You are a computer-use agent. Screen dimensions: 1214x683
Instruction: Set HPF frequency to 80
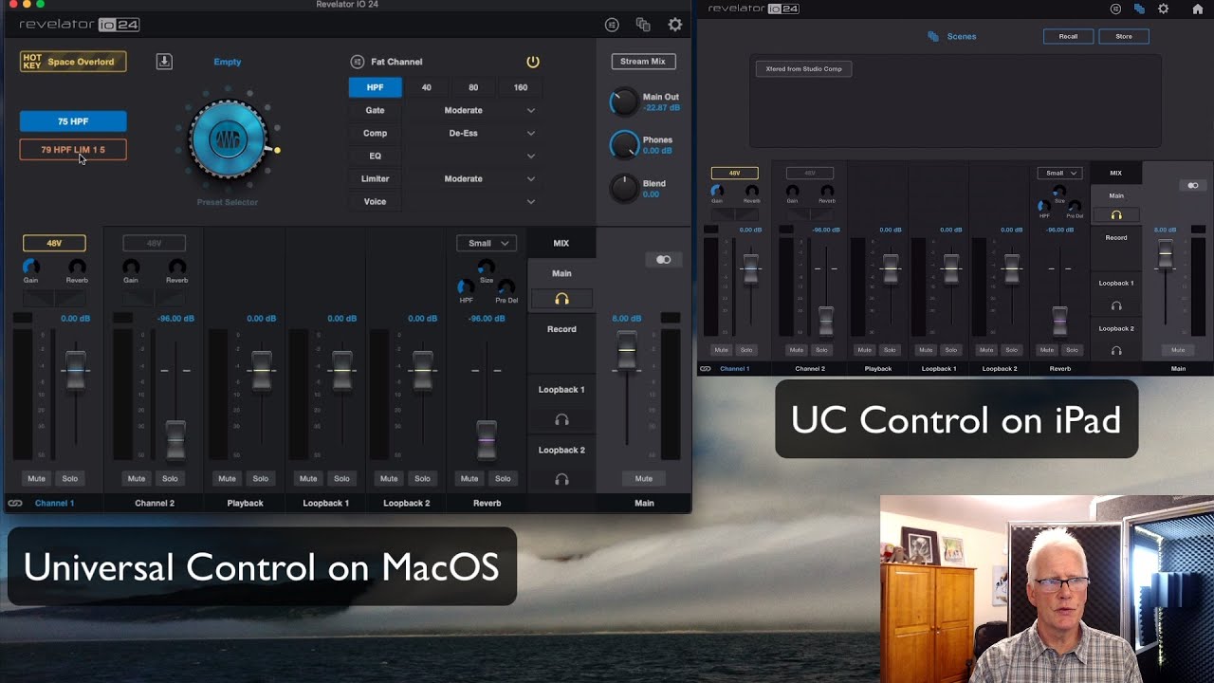[x=473, y=87]
